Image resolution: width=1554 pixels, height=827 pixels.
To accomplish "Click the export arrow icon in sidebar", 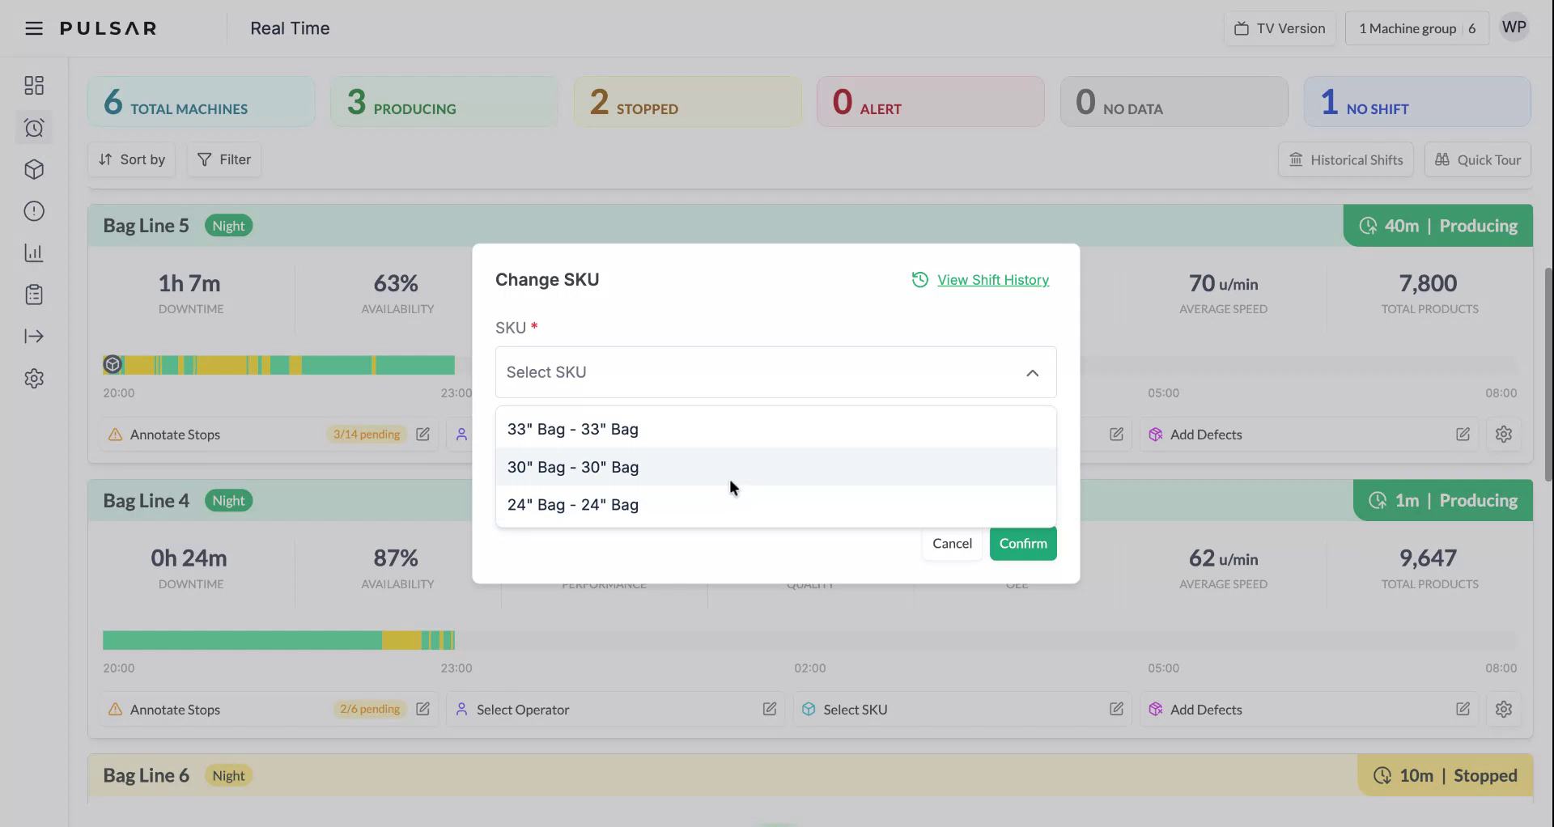I will 34,336.
